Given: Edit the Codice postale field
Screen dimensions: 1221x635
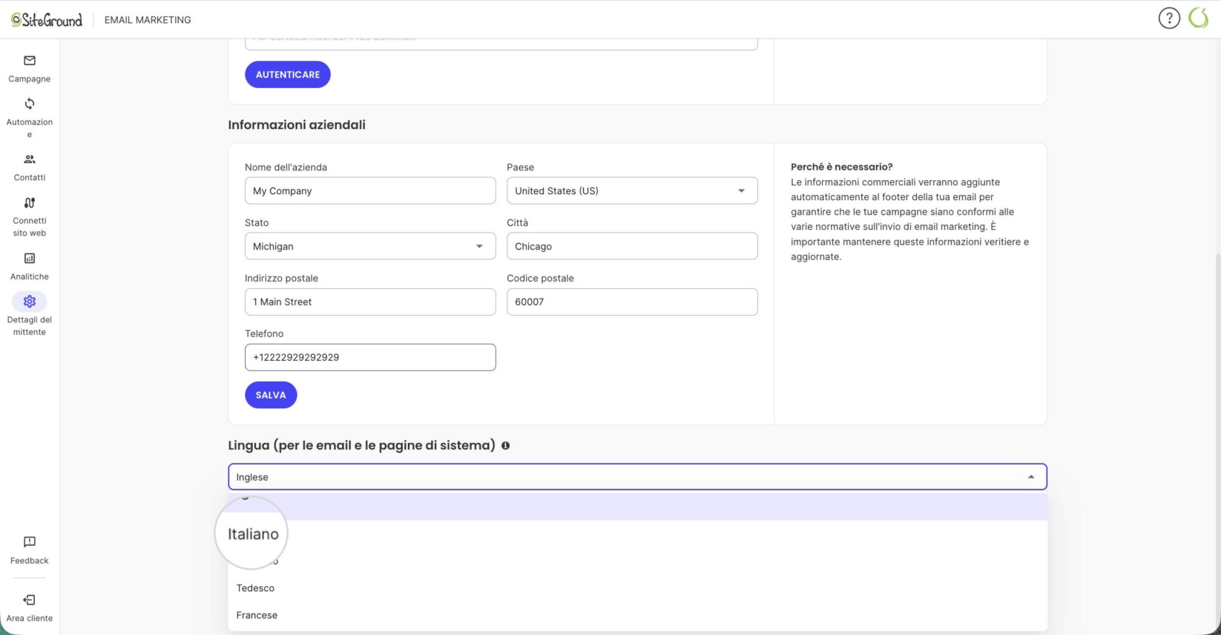Looking at the screenshot, I should [x=632, y=302].
